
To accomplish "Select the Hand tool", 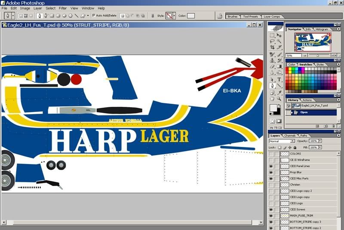I will 272,99.
